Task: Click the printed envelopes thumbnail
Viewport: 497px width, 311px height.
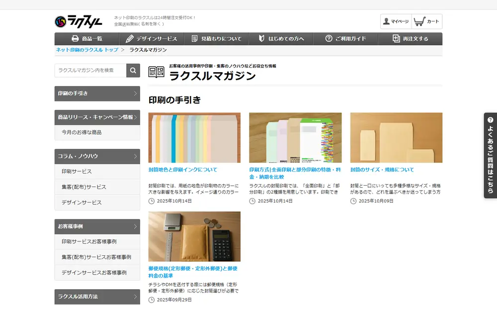Action: [x=295, y=138]
